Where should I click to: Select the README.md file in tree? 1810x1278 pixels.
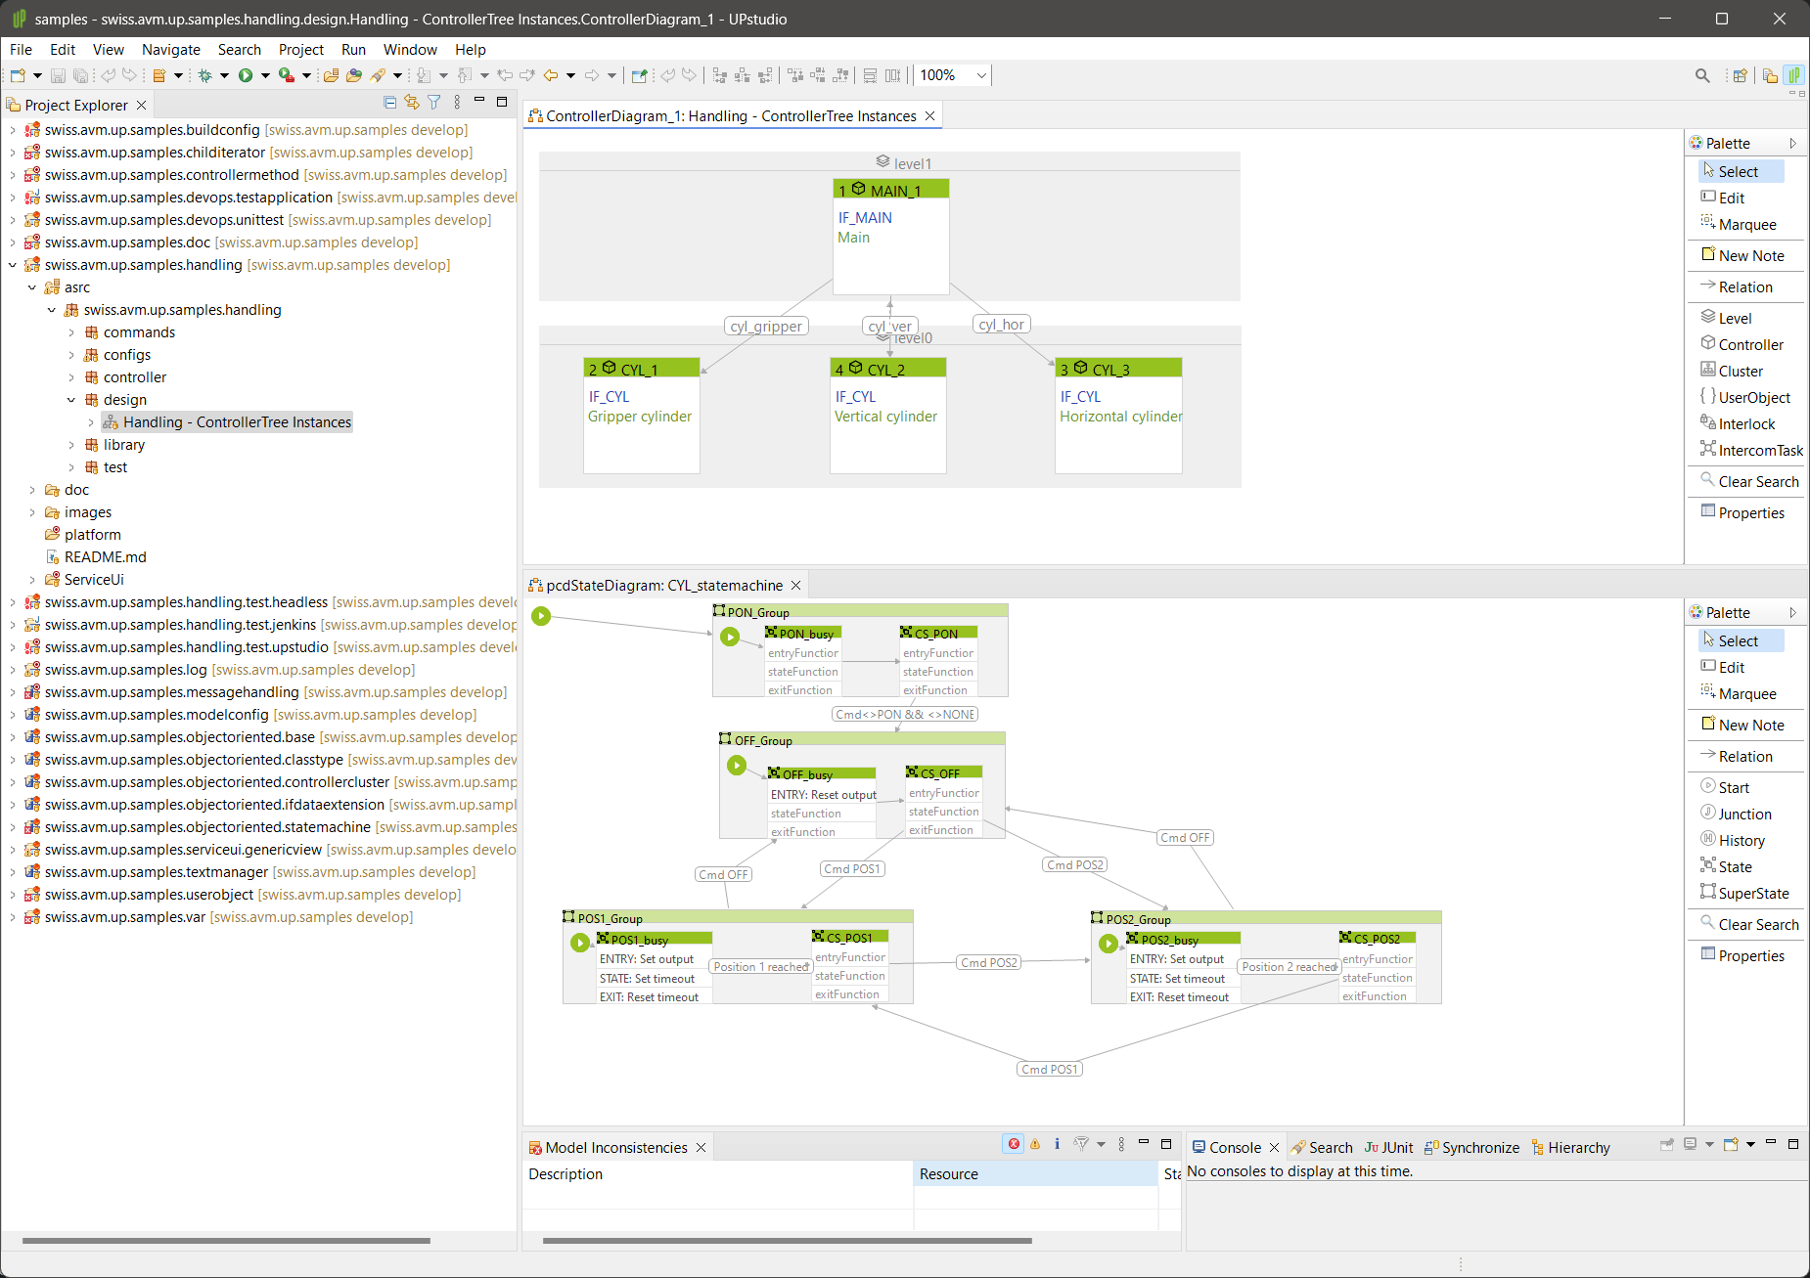pos(105,557)
